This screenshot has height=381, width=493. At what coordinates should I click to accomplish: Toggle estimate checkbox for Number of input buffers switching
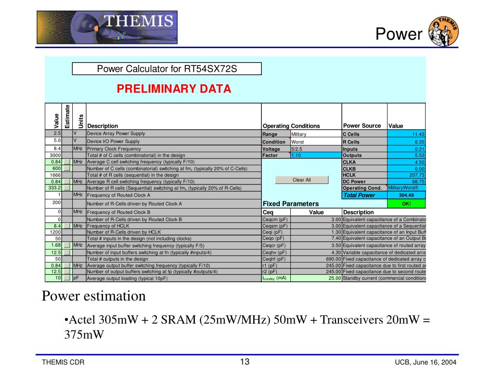point(67,252)
